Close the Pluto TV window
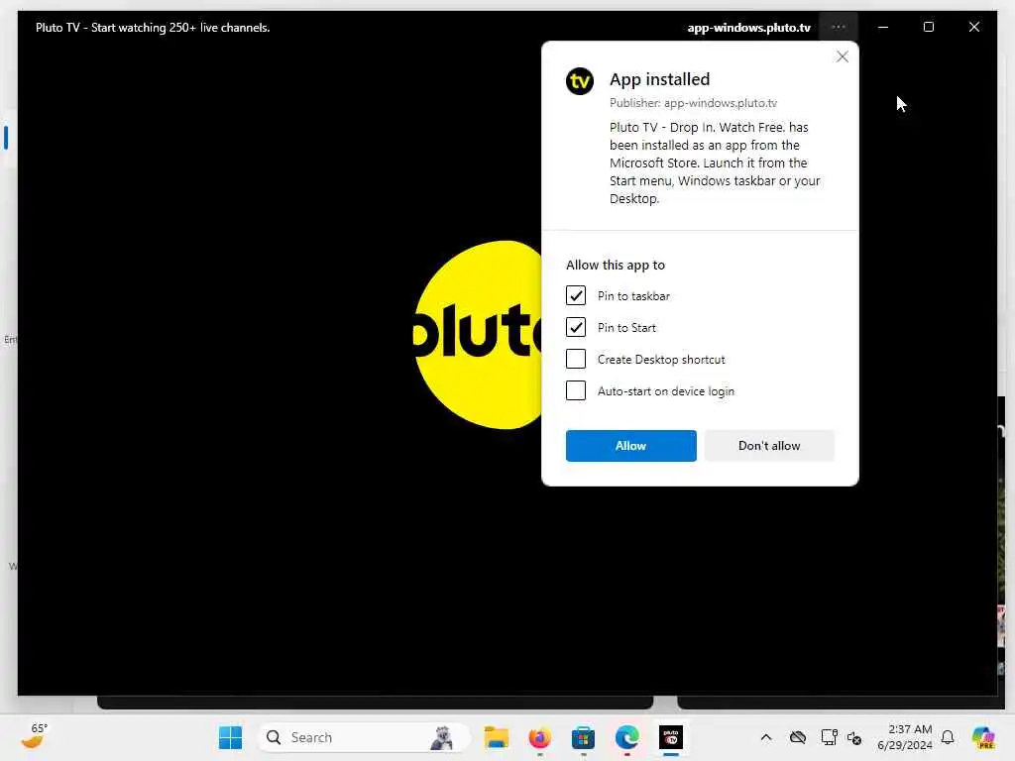Image resolution: width=1015 pixels, height=761 pixels. [x=973, y=27]
